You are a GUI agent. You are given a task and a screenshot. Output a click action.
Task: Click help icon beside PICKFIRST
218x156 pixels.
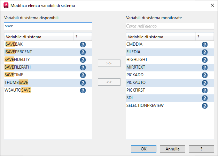(x=205, y=91)
